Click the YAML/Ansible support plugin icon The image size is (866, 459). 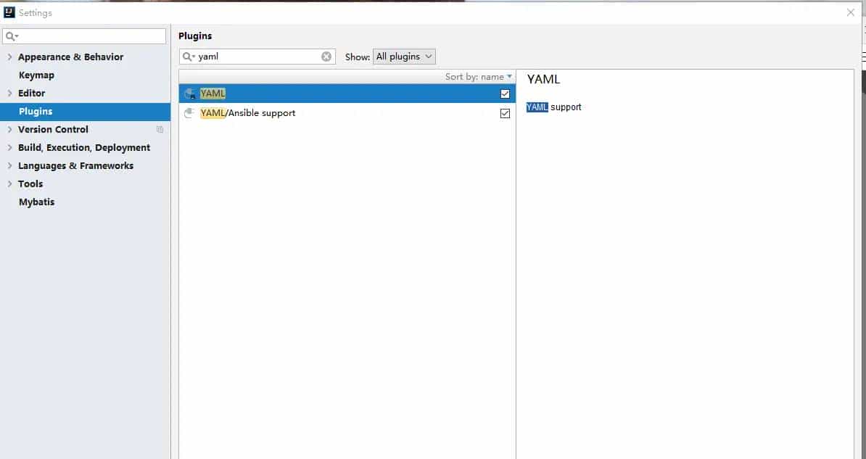[189, 113]
